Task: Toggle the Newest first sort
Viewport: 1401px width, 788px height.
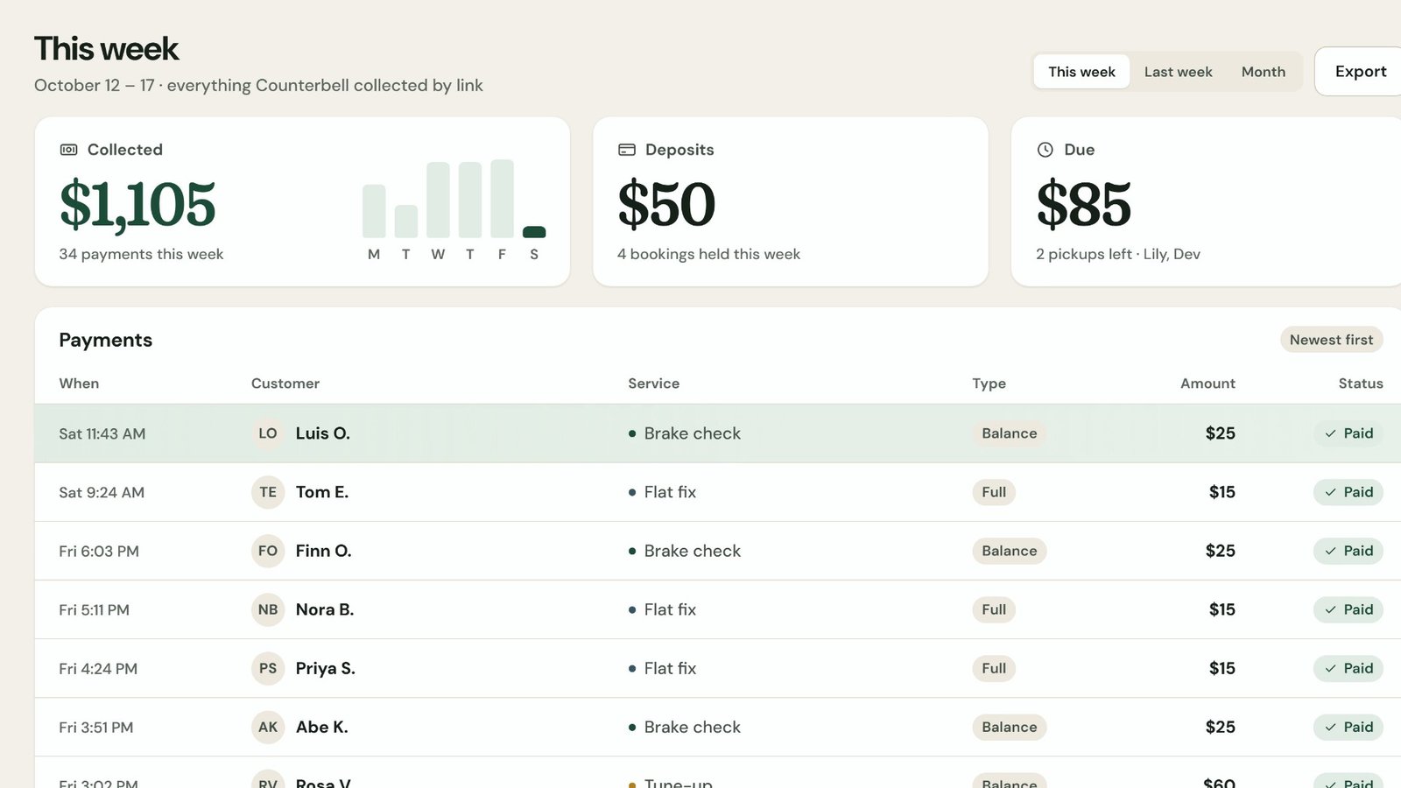Action: pyautogui.click(x=1331, y=340)
